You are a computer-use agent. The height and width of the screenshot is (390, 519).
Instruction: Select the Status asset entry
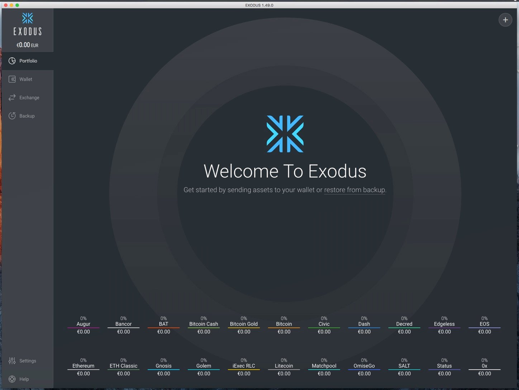(445, 367)
